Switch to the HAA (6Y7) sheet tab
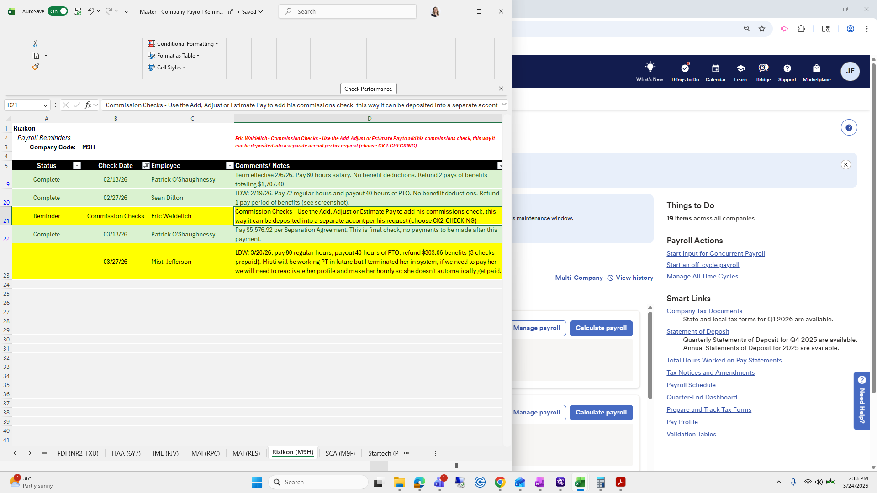Image resolution: width=877 pixels, height=493 pixels. tap(126, 453)
